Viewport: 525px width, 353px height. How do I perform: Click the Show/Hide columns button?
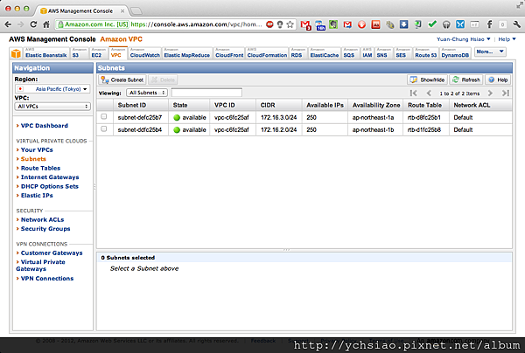point(427,80)
